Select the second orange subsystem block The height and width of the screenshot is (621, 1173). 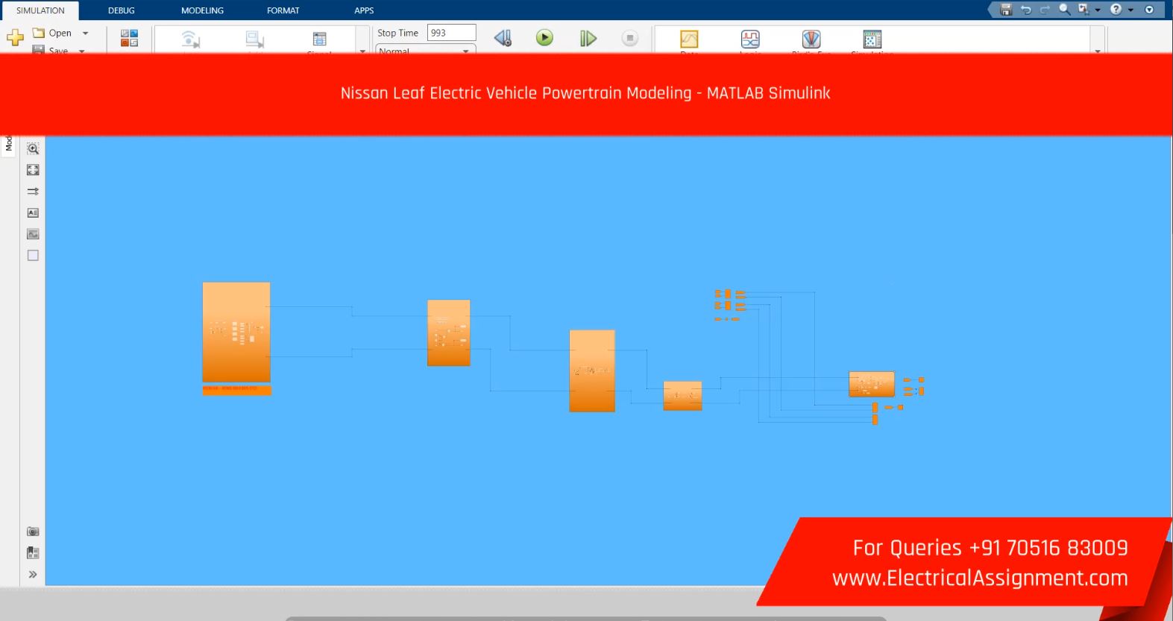coord(449,332)
